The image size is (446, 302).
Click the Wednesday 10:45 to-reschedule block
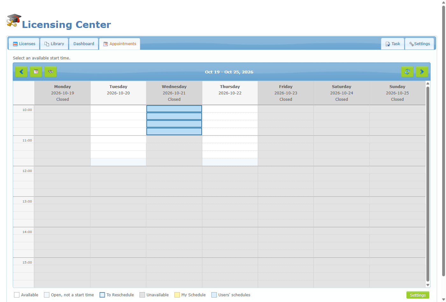[174, 131]
